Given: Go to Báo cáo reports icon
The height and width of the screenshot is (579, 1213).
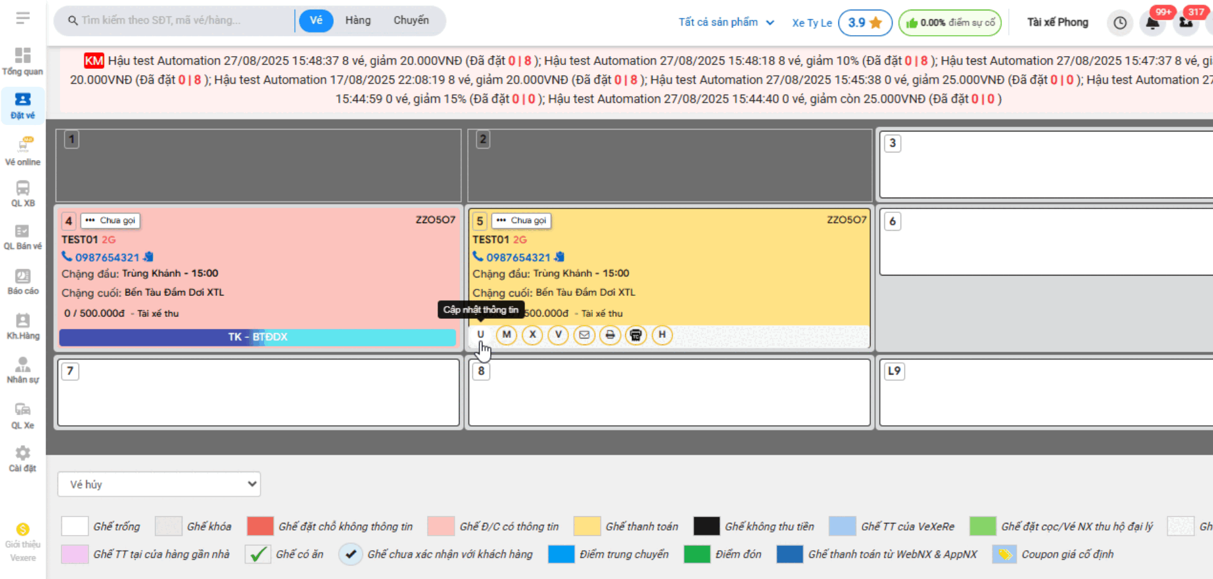Looking at the screenshot, I should 23,281.
